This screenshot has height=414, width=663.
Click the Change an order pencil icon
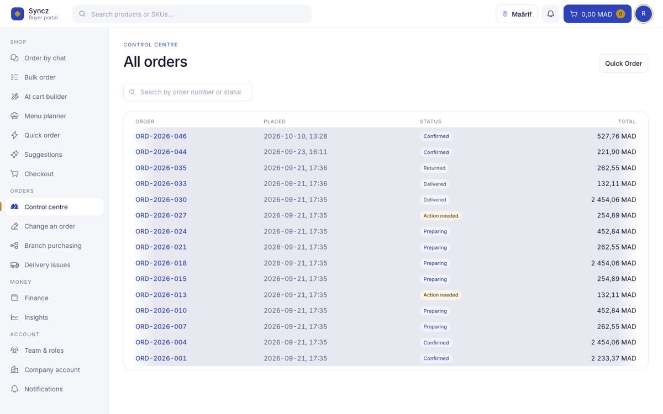point(14,226)
